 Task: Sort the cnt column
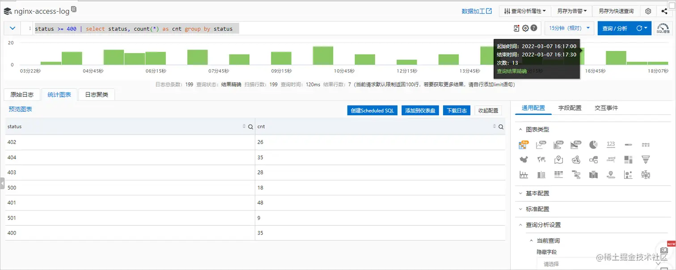pos(494,127)
